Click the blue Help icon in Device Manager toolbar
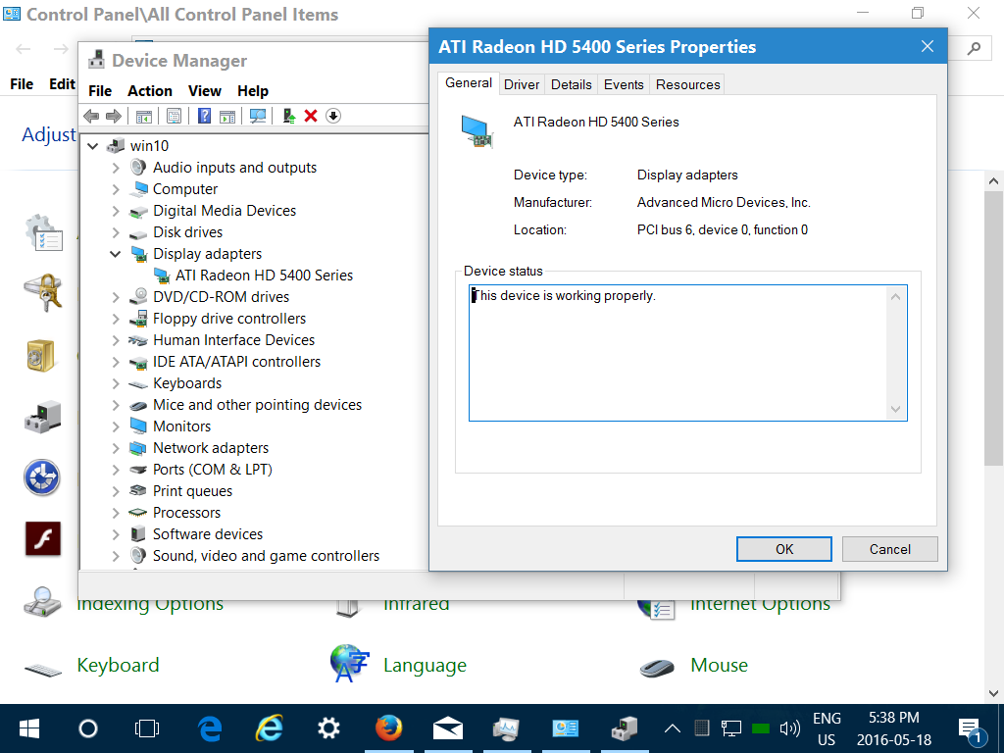The image size is (1004, 753). pyautogui.click(x=204, y=116)
